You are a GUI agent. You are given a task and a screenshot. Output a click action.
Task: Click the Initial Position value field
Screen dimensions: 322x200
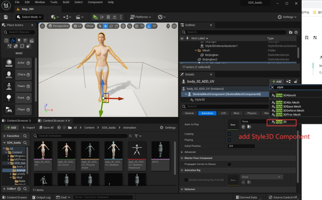(x=241, y=146)
